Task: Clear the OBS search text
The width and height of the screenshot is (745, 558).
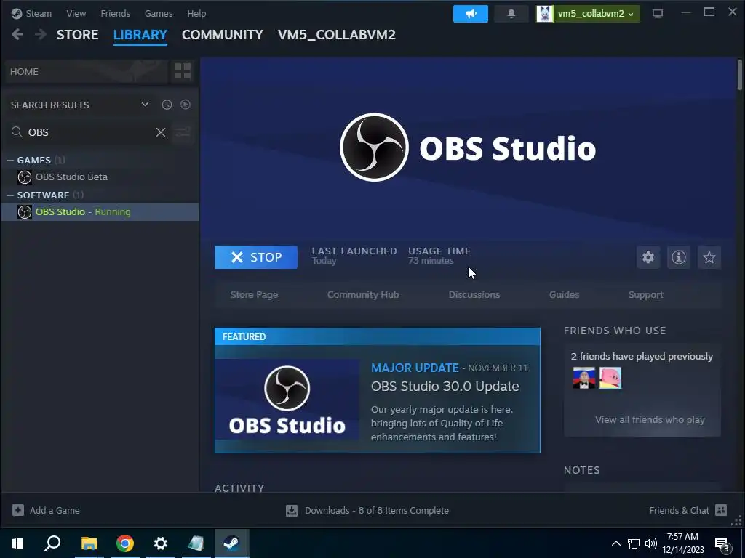Action: [x=161, y=132]
